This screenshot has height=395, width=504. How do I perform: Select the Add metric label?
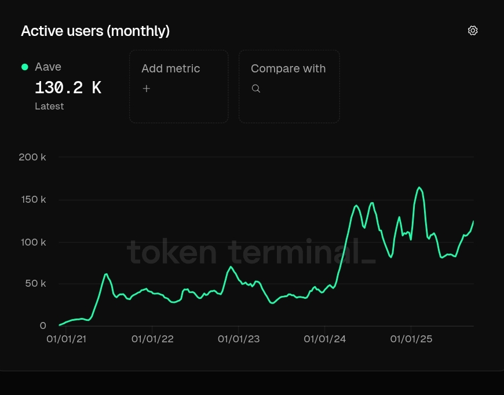(170, 68)
